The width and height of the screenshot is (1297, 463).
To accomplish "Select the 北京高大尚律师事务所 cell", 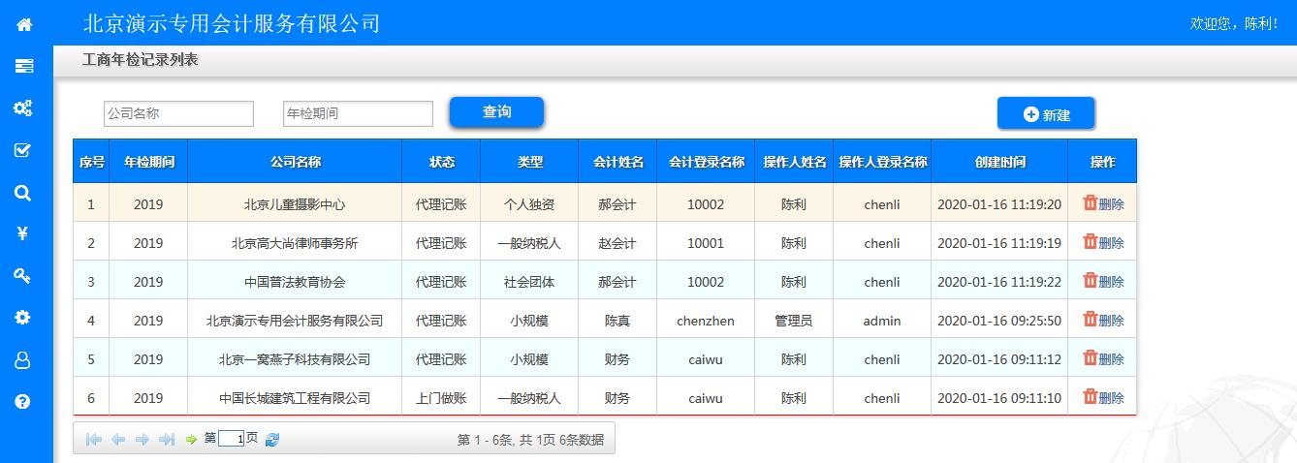I will click(x=295, y=243).
